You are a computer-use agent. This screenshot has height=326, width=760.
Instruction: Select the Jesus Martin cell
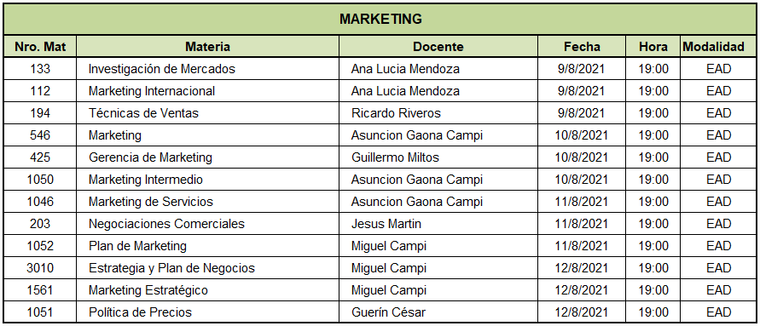438,224
